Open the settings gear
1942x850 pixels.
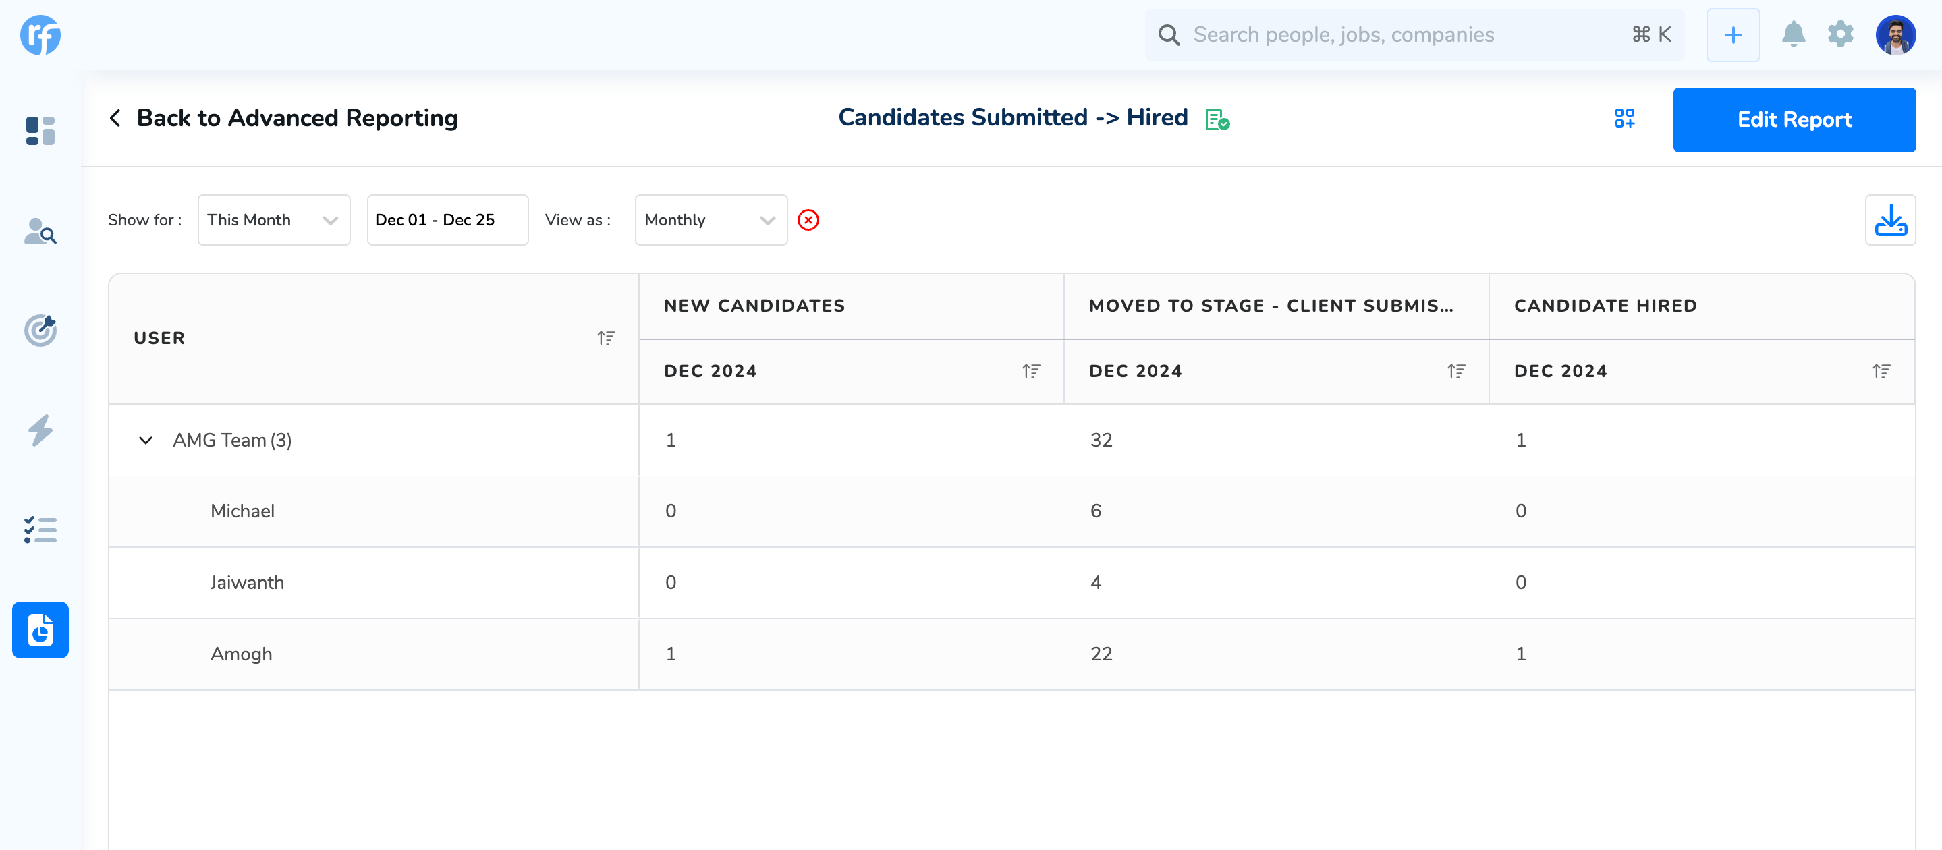pyautogui.click(x=1840, y=34)
